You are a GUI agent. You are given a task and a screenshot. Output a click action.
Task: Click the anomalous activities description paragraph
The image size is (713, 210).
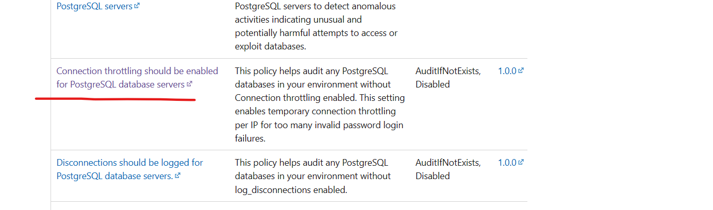point(316,26)
